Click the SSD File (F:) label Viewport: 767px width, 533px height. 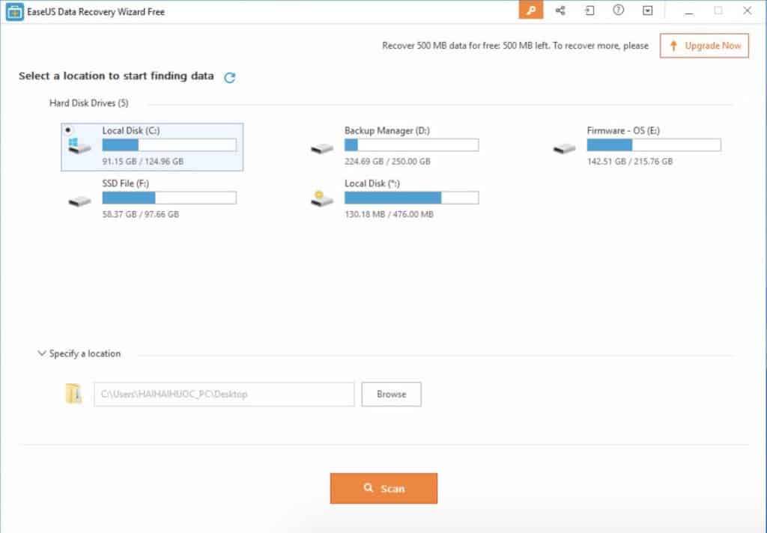pyautogui.click(x=126, y=183)
